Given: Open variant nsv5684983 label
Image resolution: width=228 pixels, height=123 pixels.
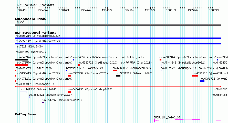Looking at the screenshot, I should [x=219, y=95].
